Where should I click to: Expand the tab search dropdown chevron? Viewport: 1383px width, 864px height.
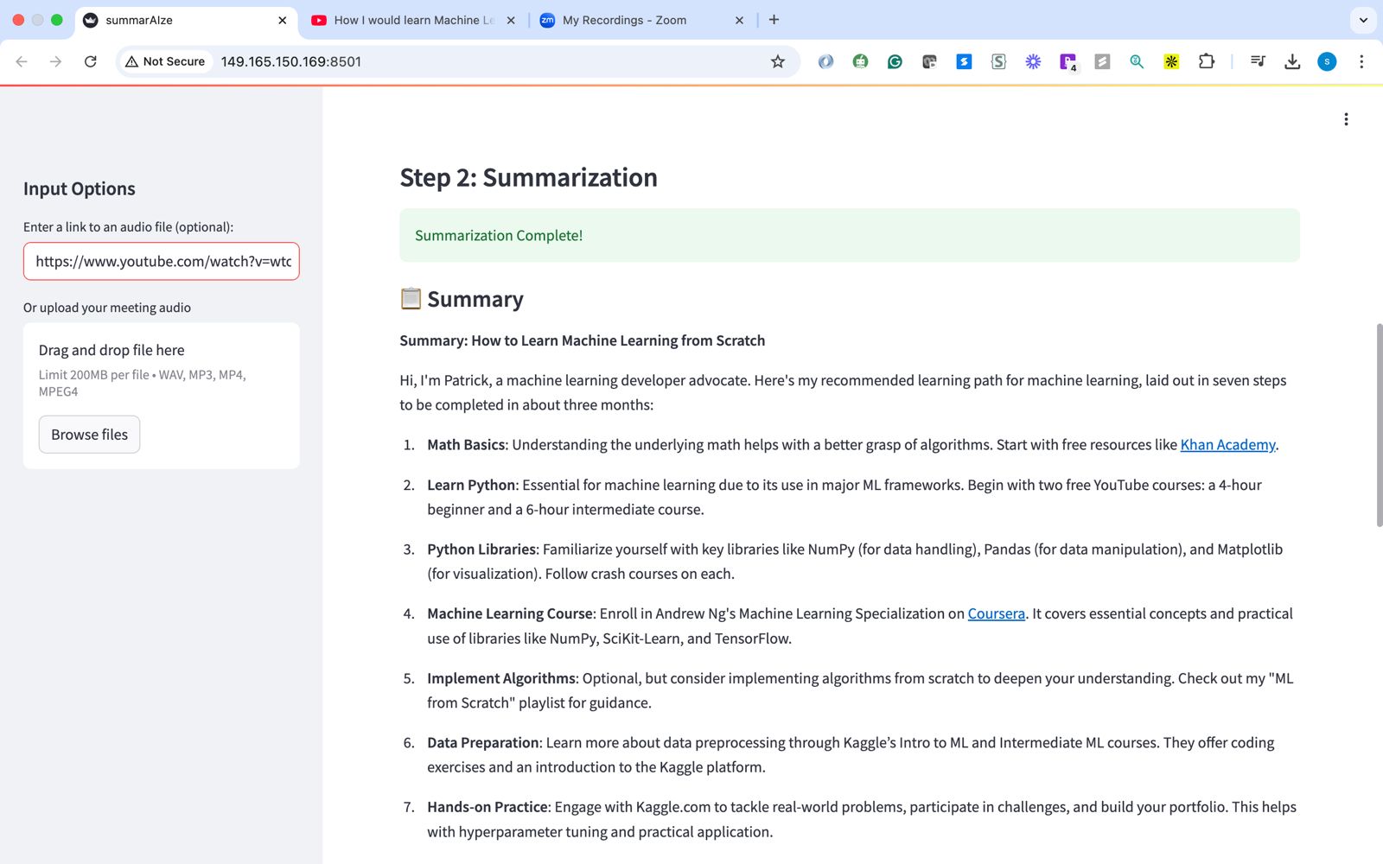[1363, 20]
